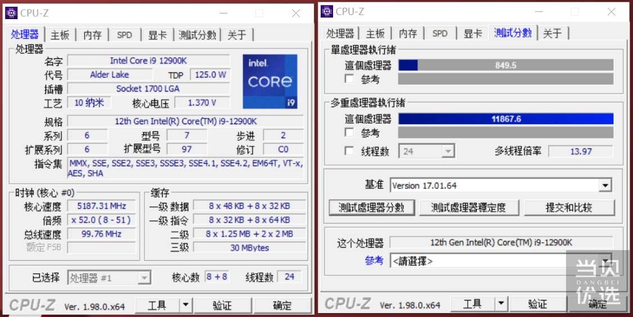This screenshot has width=633, height=317.
Task: Click the instructions field listing MMX, SSE
Action: pos(185,168)
